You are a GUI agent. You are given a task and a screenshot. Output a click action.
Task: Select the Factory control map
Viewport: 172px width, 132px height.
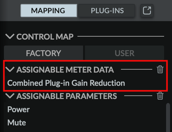43,53
